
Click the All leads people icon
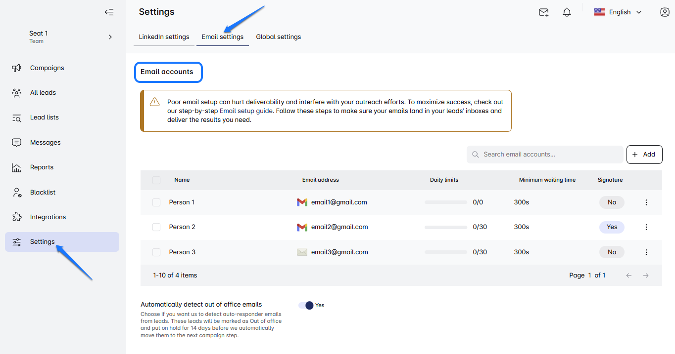point(17,93)
